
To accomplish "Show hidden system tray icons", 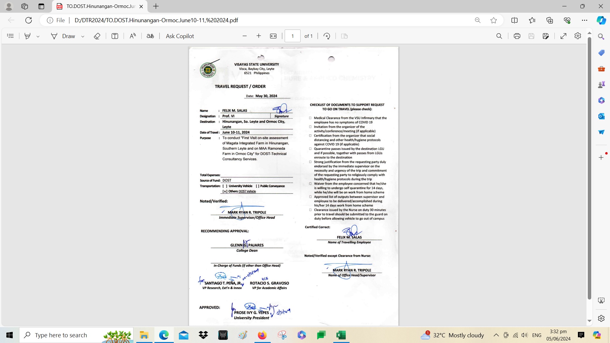I will (x=496, y=335).
